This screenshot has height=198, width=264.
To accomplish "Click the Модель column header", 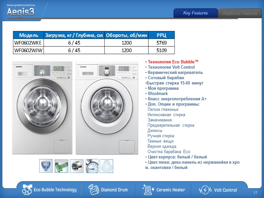I will pos(28,35).
